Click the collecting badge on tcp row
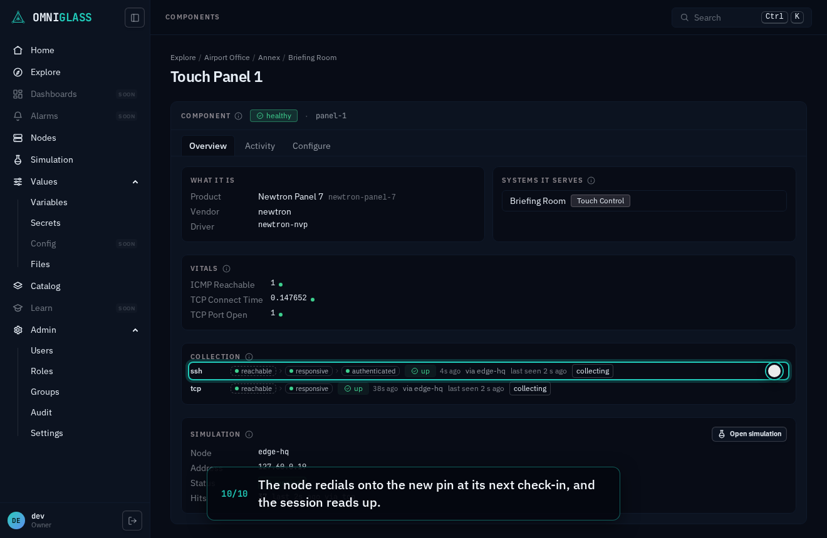This screenshot has height=538, width=827. (530, 388)
